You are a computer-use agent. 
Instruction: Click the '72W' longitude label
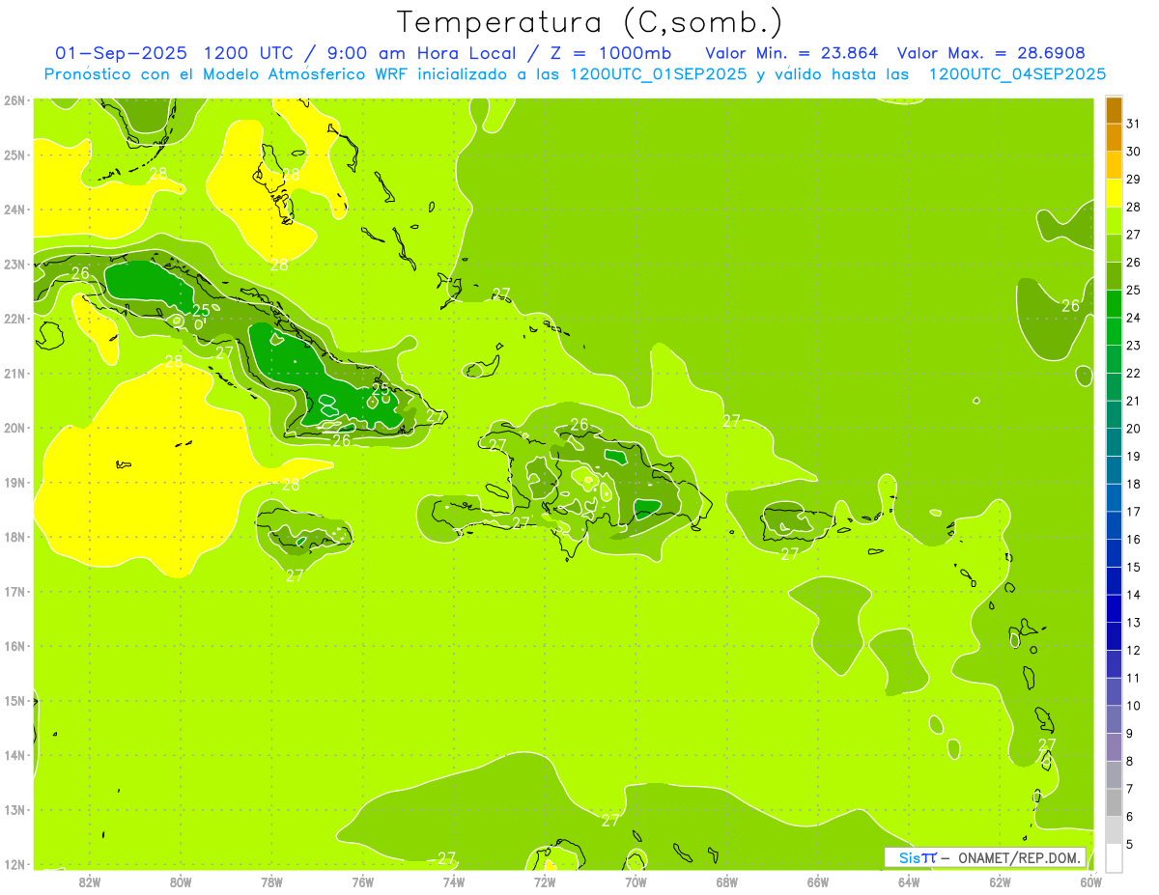(x=545, y=881)
